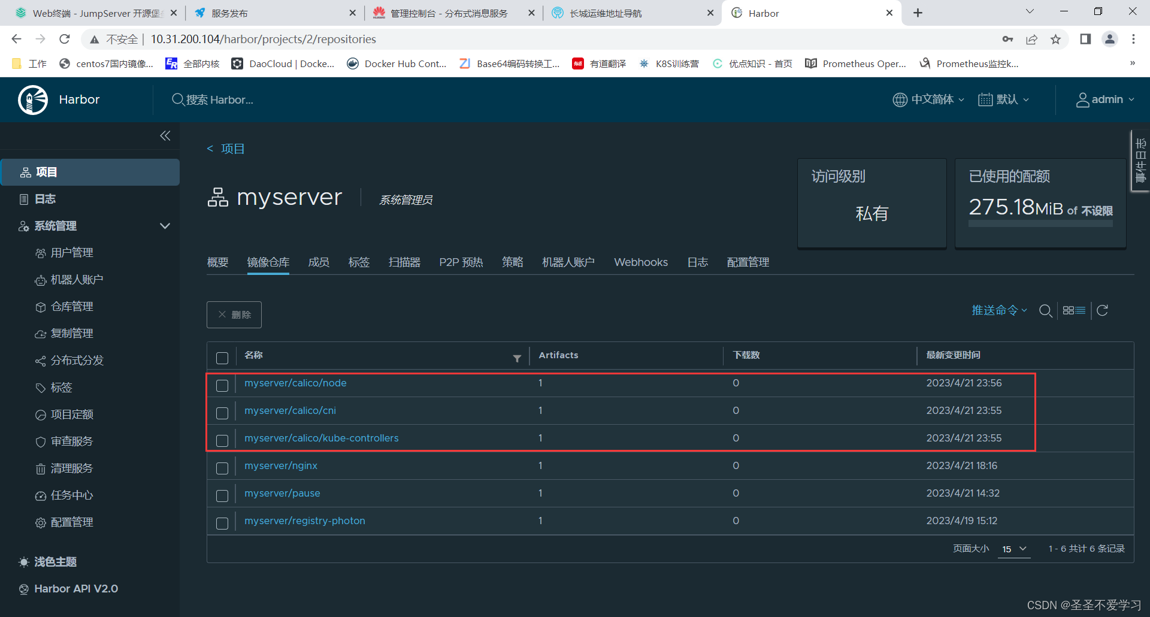The width and height of the screenshot is (1150, 617).
Task: Open browser side panel icon
Action: (1085, 39)
